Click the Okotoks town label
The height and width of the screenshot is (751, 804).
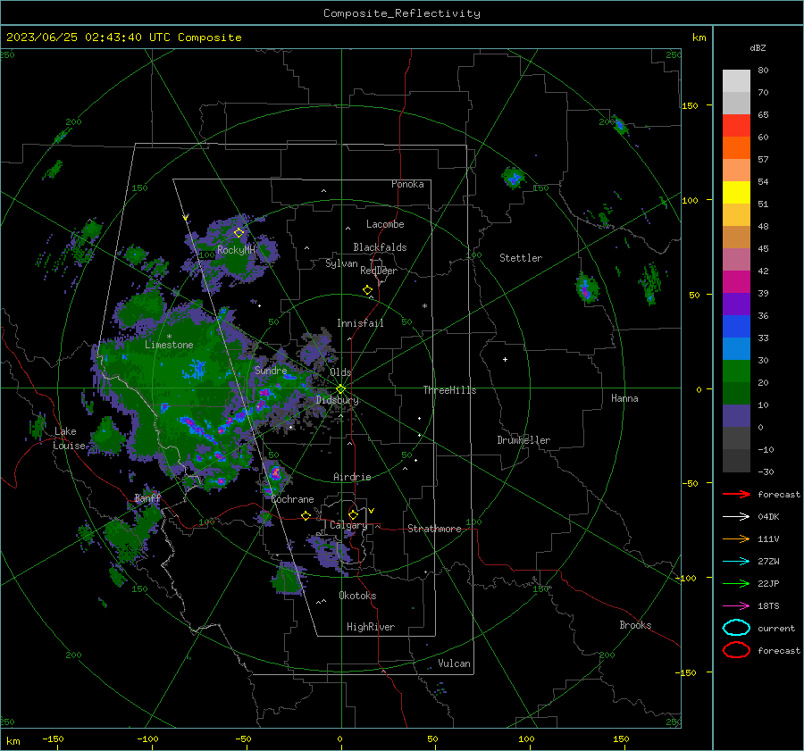tap(357, 596)
